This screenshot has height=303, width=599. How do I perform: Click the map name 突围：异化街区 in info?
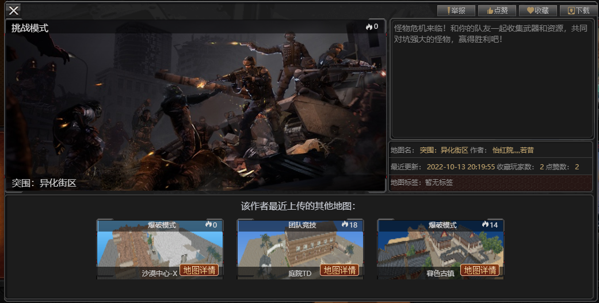pos(444,150)
